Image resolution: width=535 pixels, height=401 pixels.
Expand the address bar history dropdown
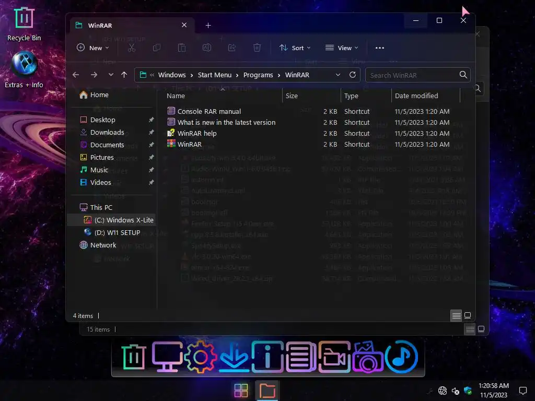pyautogui.click(x=338, y=75)
